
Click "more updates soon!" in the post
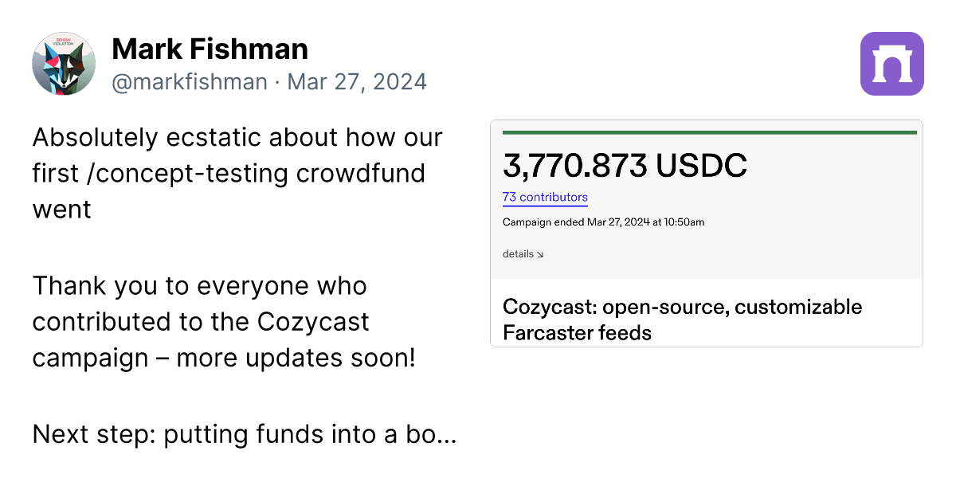tap(296, 359)
